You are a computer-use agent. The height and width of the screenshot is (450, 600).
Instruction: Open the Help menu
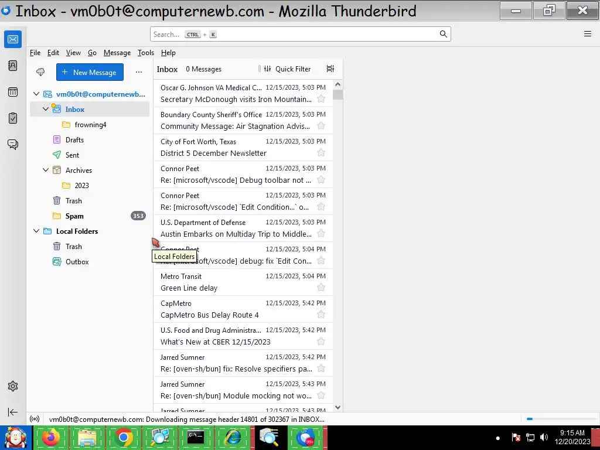(x=168, y=53)
